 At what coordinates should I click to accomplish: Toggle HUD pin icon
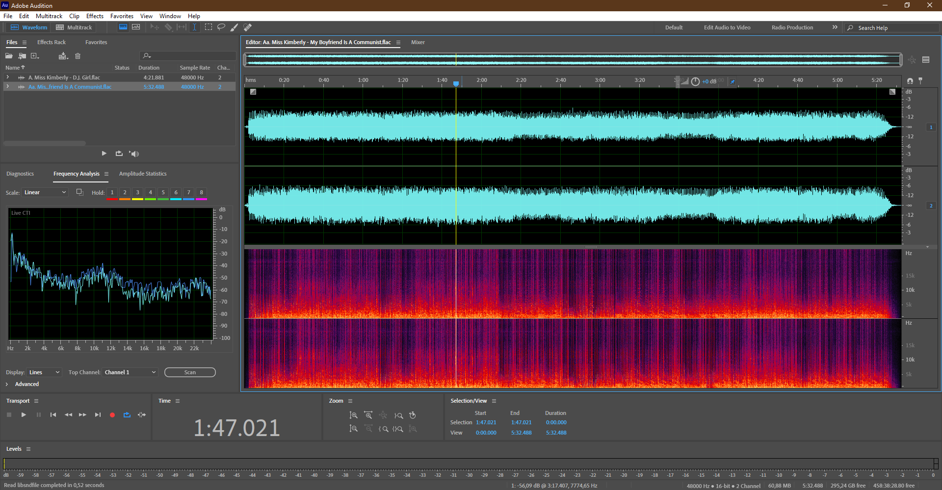coord(733,81)
